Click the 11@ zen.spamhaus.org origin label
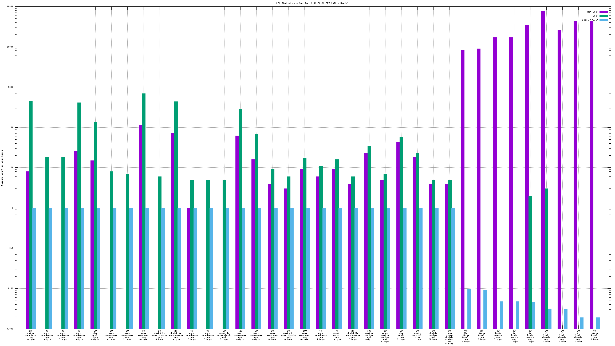The image size is (615, 346). [240, 335]
